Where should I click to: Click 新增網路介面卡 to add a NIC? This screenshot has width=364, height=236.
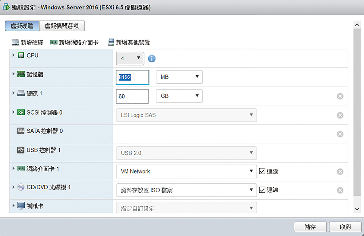click(x=74, y=43)
